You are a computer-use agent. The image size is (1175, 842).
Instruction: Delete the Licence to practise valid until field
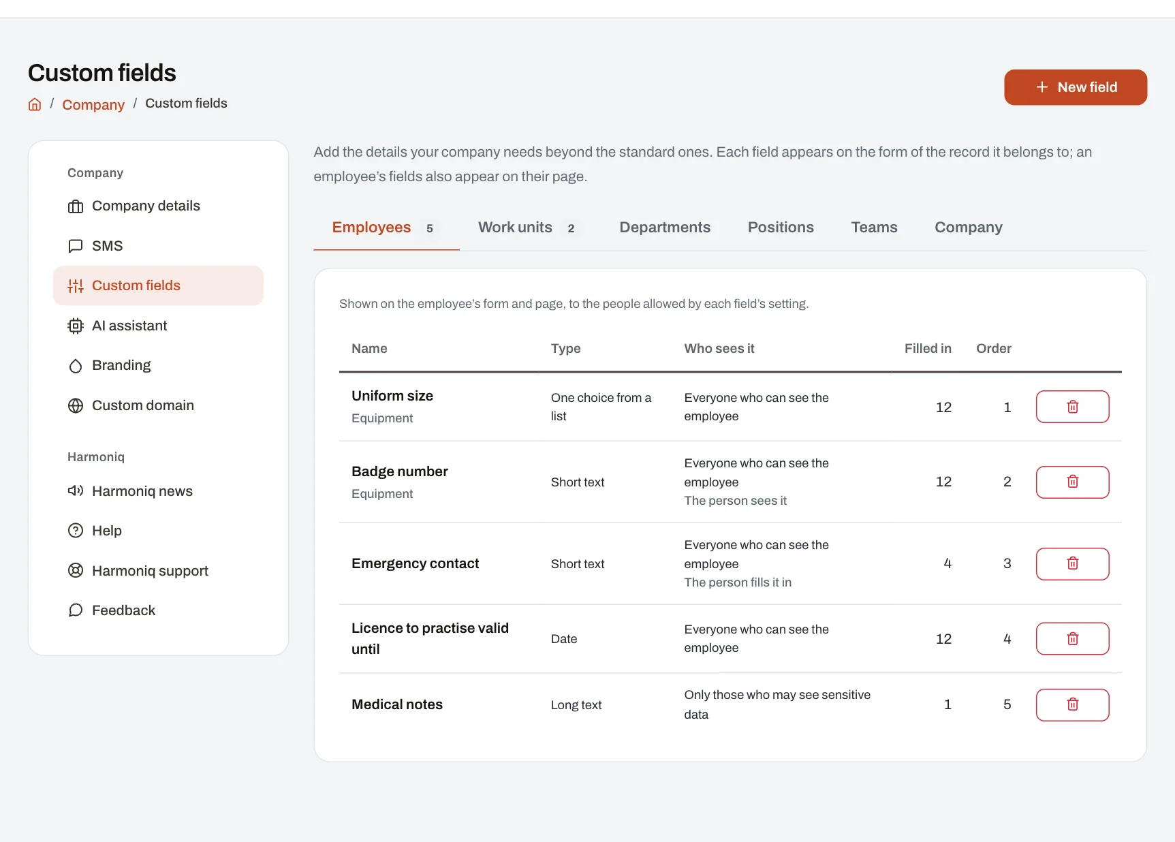click(1072, 638)
